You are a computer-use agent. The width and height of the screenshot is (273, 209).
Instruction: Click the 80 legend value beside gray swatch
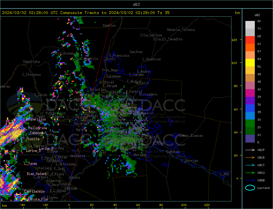click(259, 21)
